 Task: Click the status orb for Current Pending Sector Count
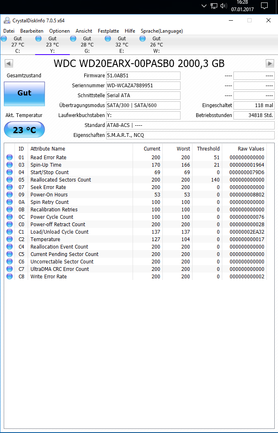point(10,254)
